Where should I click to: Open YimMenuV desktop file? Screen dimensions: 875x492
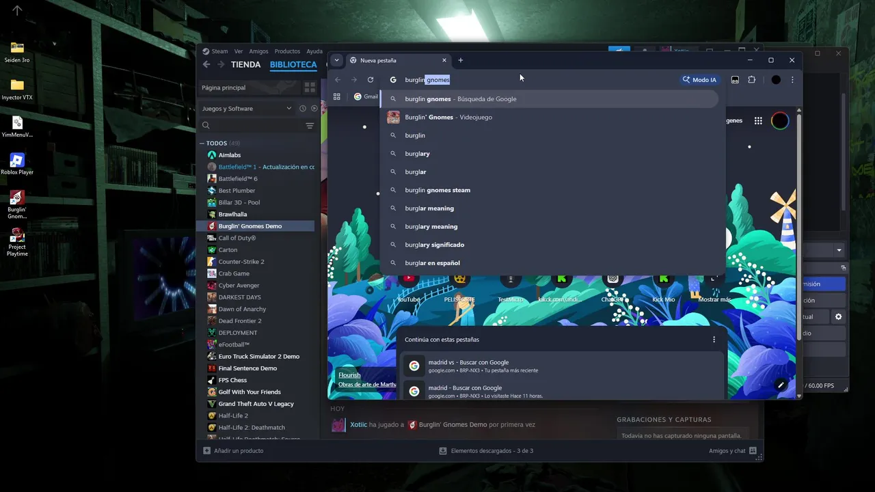[17, 128]
